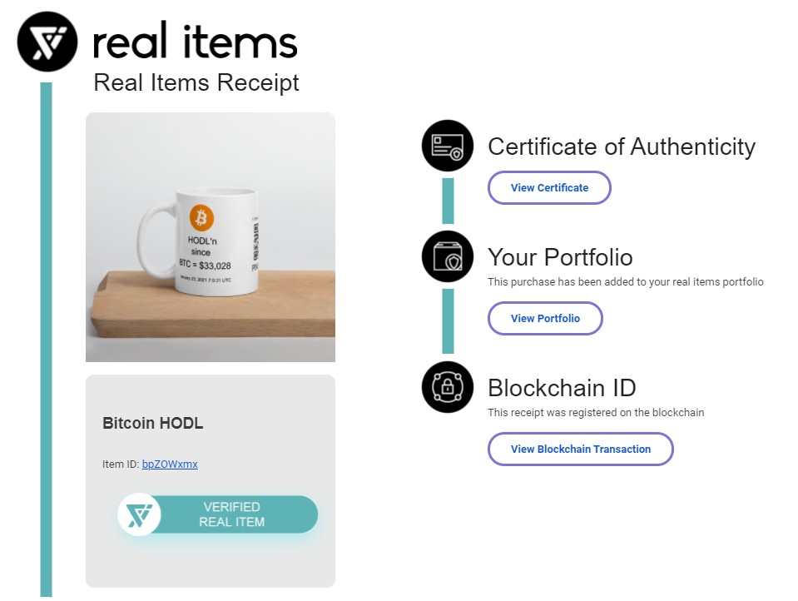Click the Verified Real Item badge

[x=232, y=514]
